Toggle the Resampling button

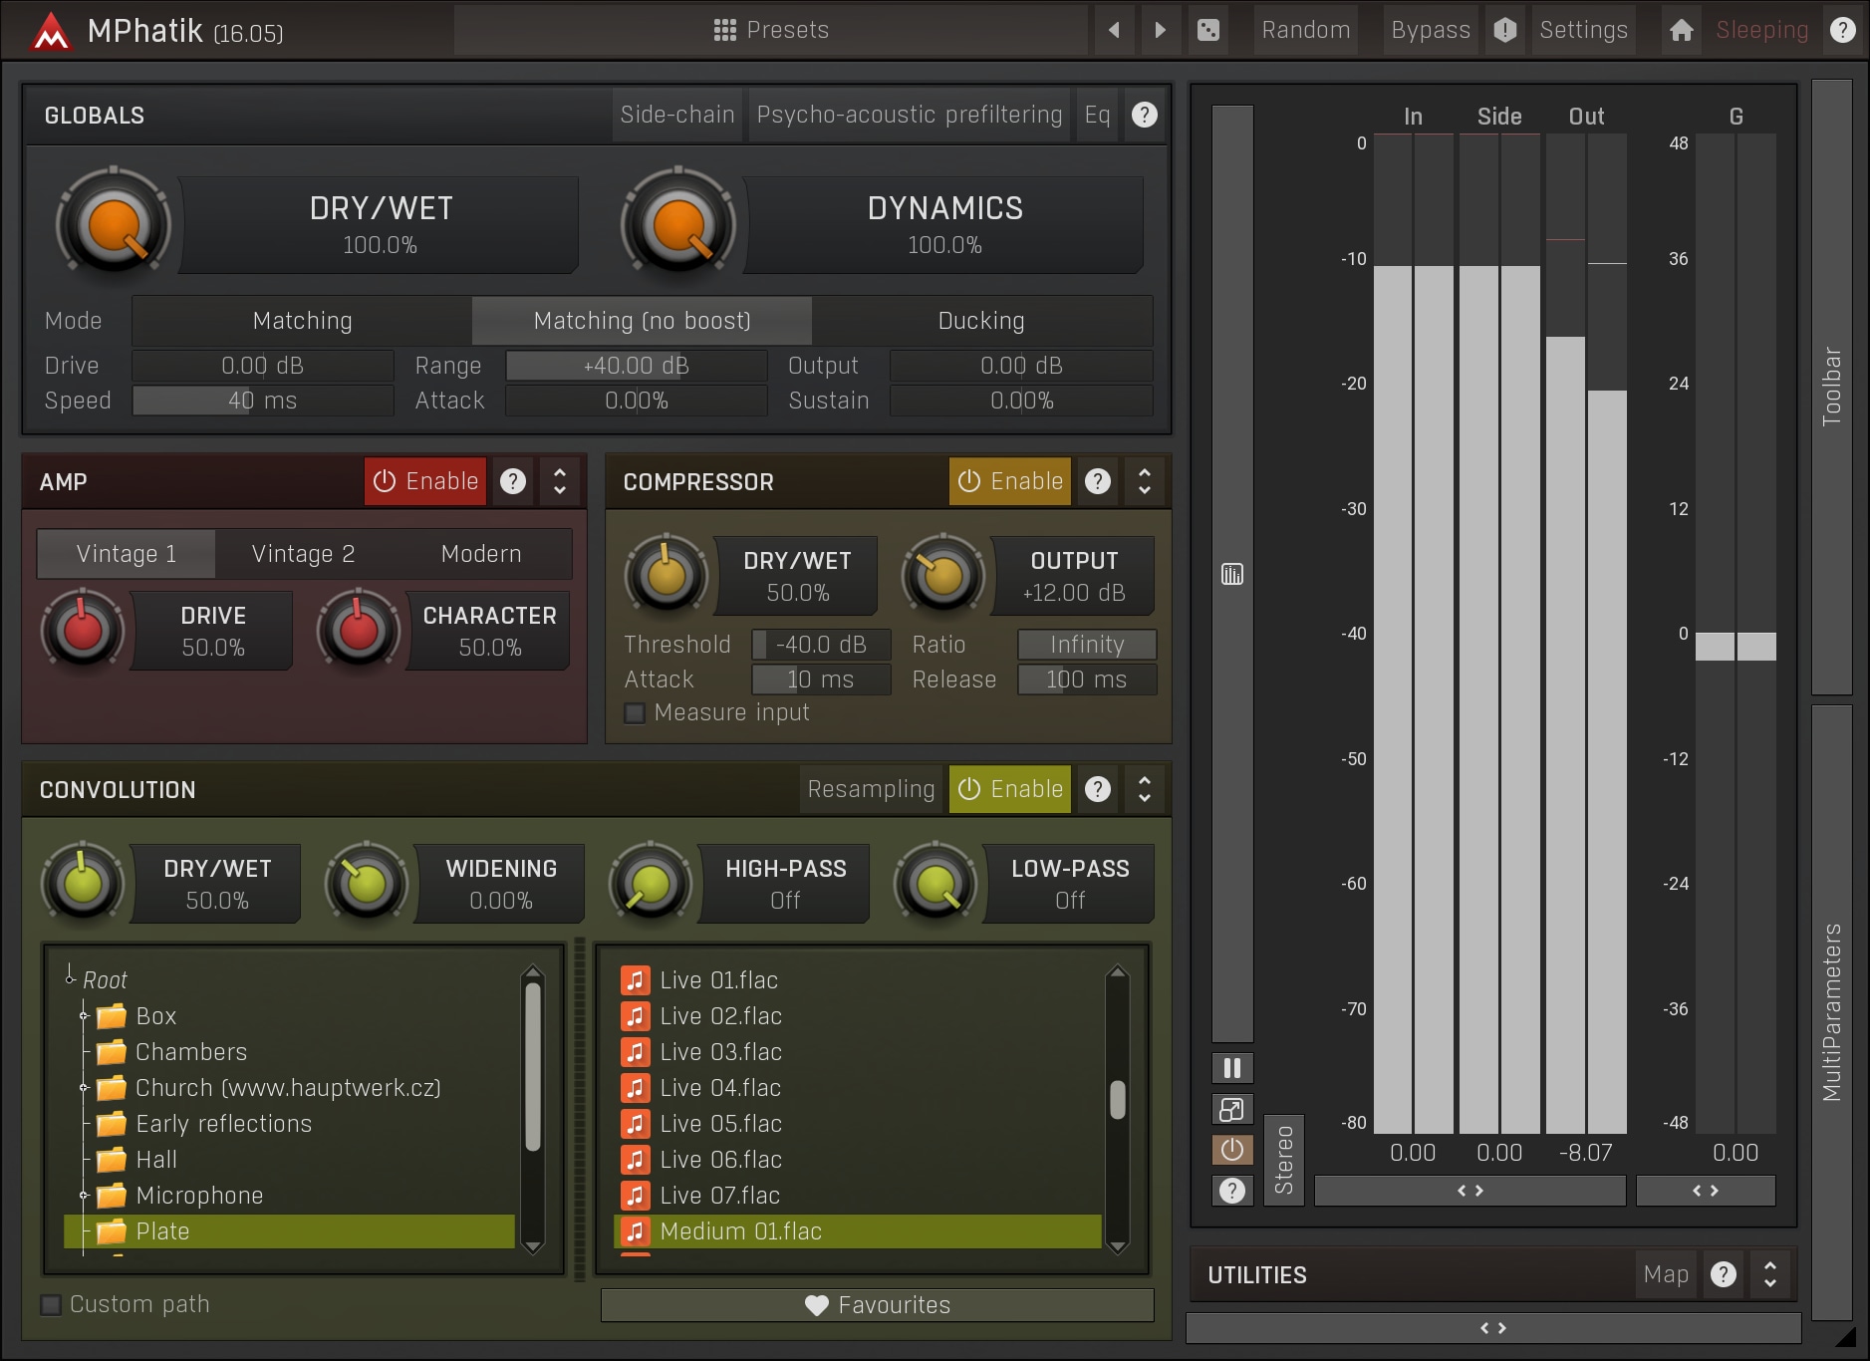(872, 790)
